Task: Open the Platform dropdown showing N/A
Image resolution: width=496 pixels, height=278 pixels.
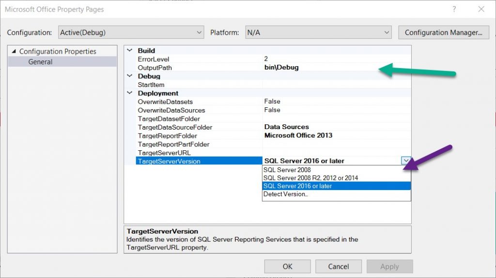Action: [318, 32]
